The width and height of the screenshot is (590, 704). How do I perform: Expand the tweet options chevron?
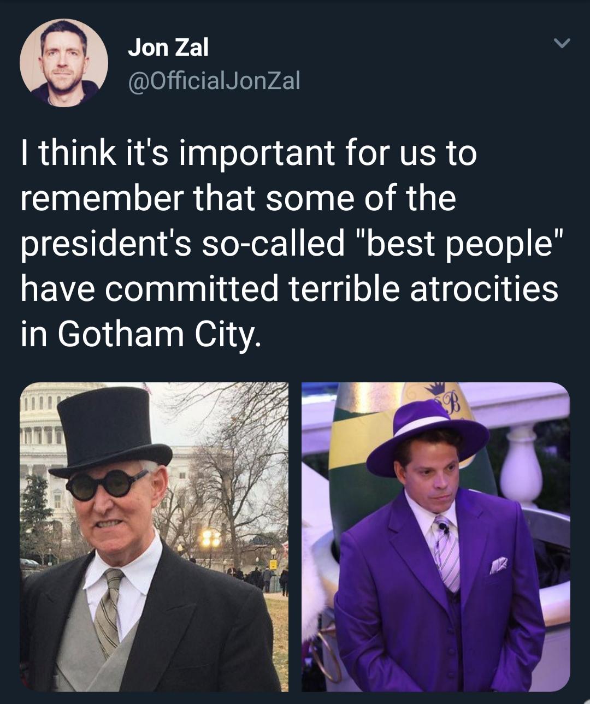562,43
